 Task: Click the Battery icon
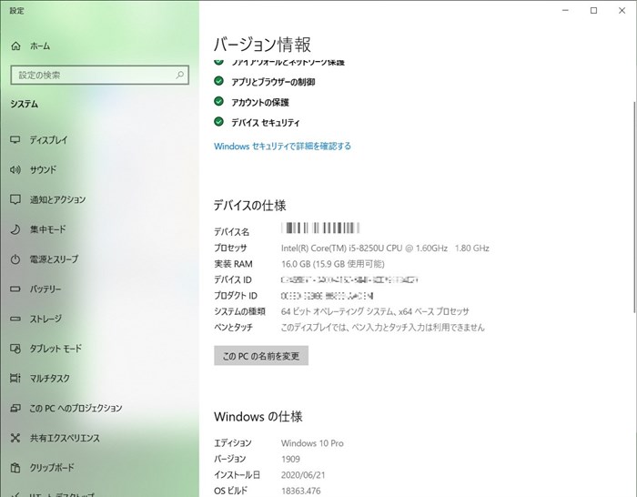click(x=15, y=289)
